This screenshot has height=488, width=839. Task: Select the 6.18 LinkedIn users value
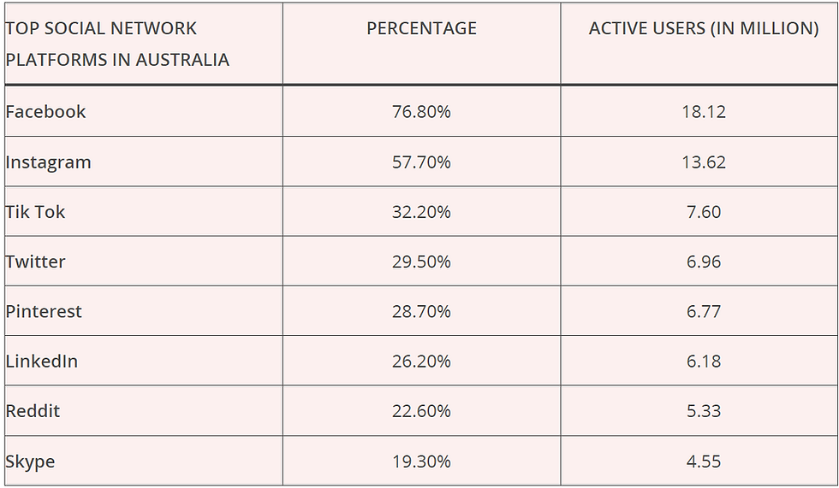click(704, 361)
